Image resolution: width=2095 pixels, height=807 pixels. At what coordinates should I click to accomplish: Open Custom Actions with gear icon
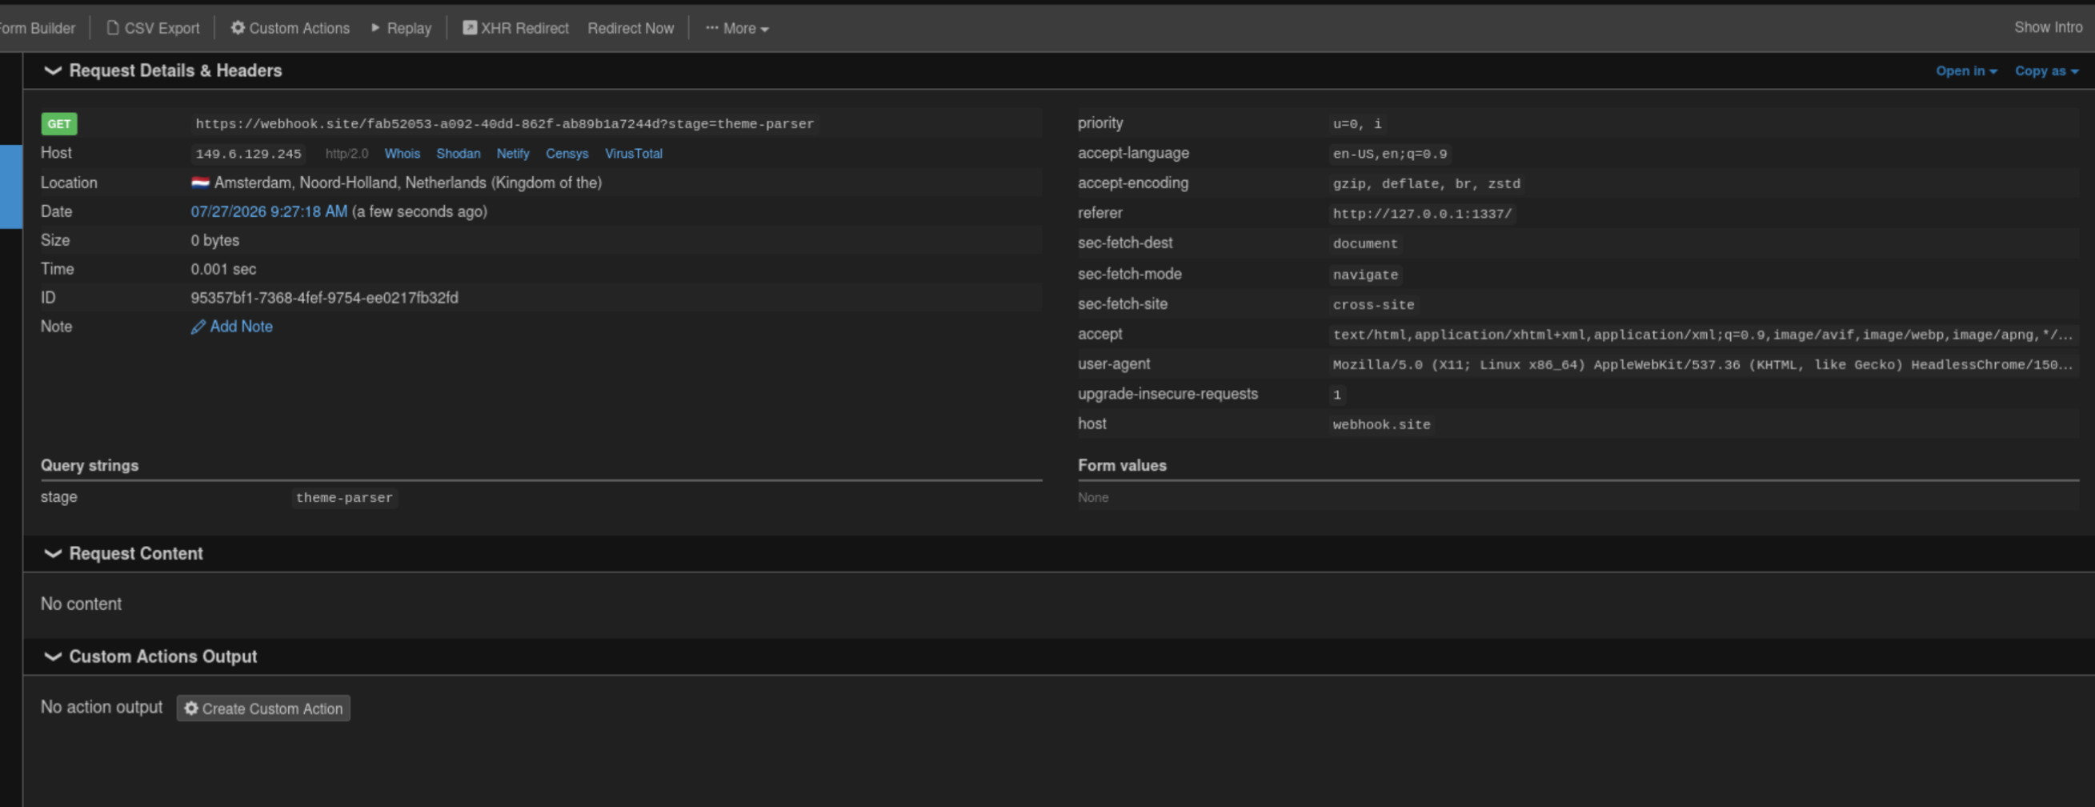(x=290, y=28)
